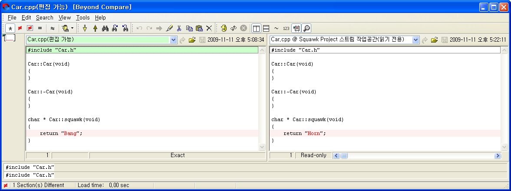
Task: Switch to over-under layout
Action: tap(266, 28)
